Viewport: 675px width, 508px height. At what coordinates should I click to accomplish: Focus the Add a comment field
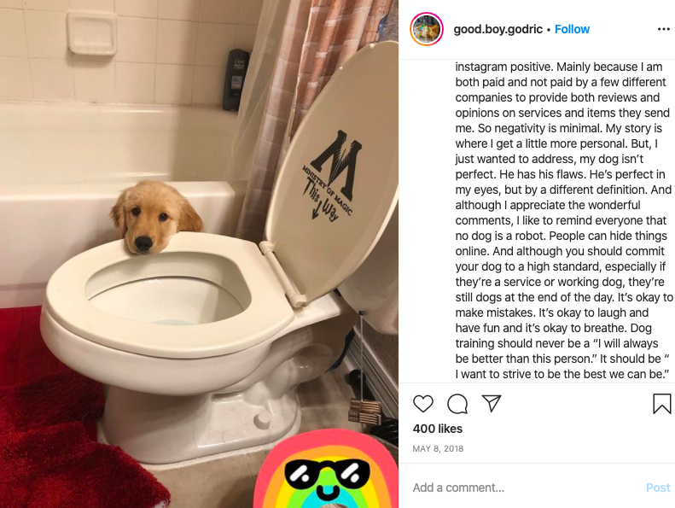click(x=525, y=488)
